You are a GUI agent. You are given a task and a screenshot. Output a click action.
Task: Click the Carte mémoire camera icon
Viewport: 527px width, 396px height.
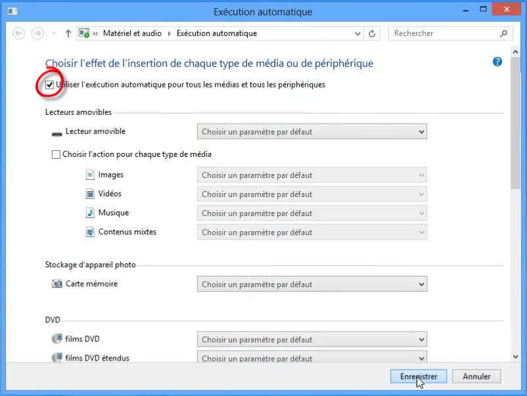click(x=57, y=284)
